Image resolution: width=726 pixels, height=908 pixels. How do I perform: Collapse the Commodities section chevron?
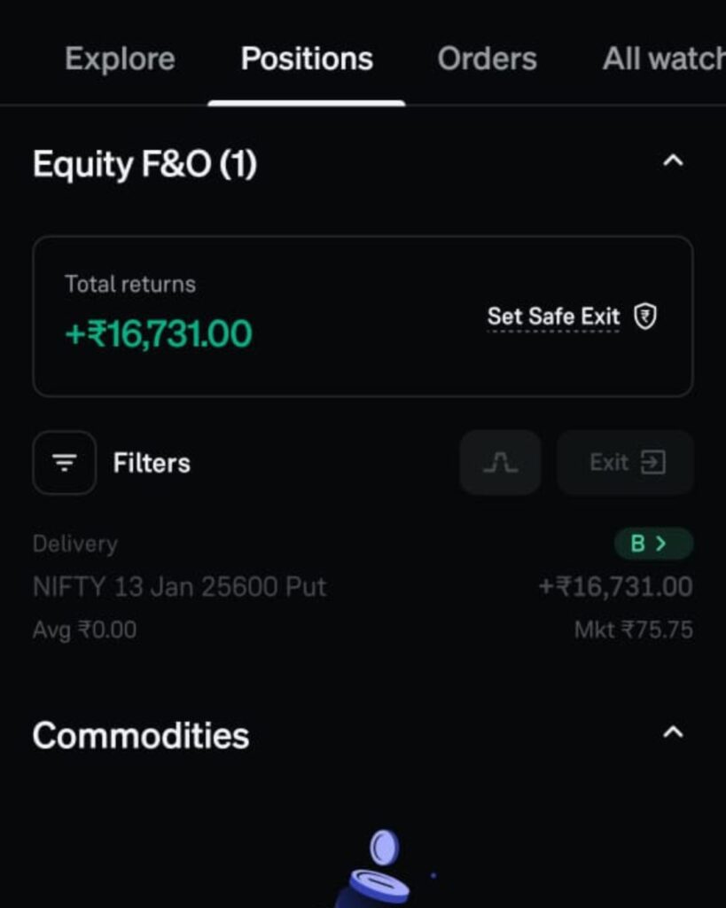673,732
